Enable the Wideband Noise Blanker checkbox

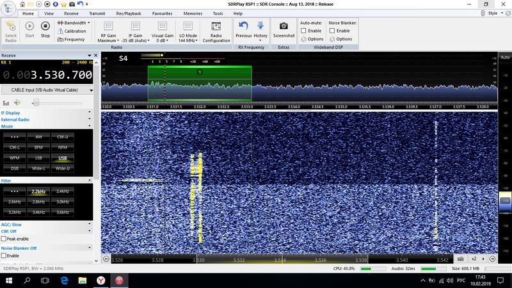pyautogui.click(x=332, y=31)
